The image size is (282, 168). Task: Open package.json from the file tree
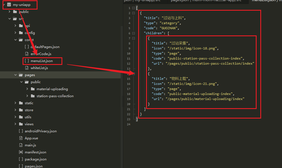(x=36, y=159)
